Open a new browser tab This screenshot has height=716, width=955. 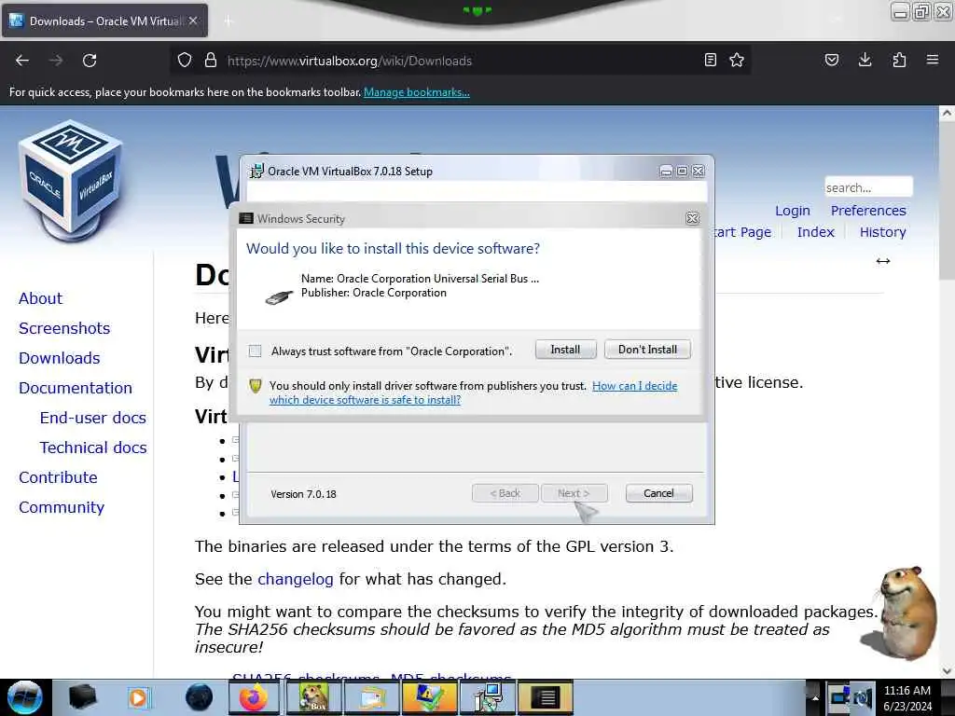(x=228, y=21)
